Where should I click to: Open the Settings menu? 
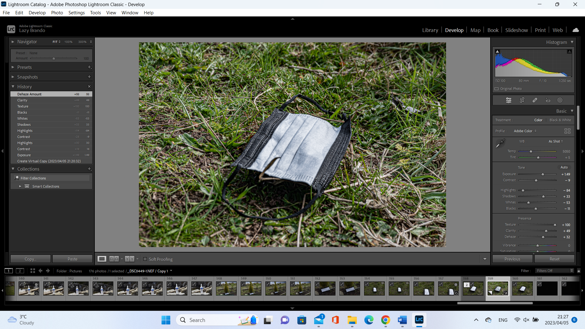[x=76, y=13]
